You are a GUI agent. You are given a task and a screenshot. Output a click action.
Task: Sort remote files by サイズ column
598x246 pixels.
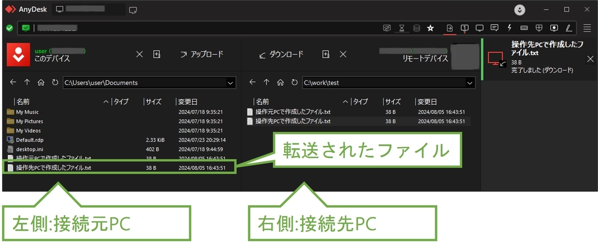pyautogui.click(x=393, y=102)
